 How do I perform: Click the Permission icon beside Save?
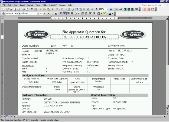pyautogui.click(x=15, y=9)
